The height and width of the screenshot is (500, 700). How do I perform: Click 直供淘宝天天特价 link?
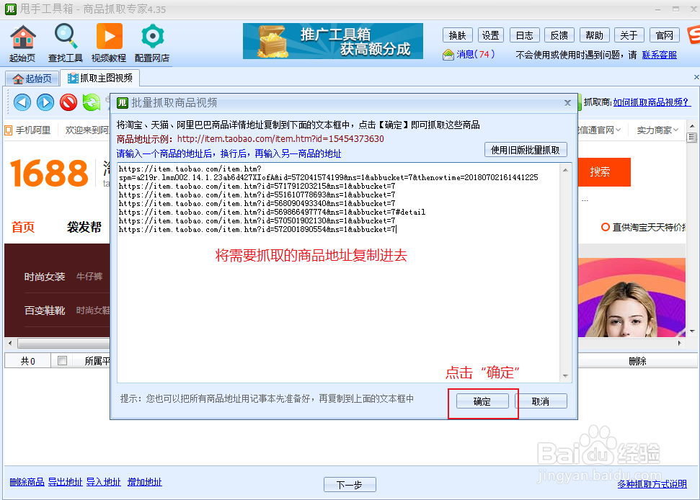pyautogui.click(x=643, y=228)
